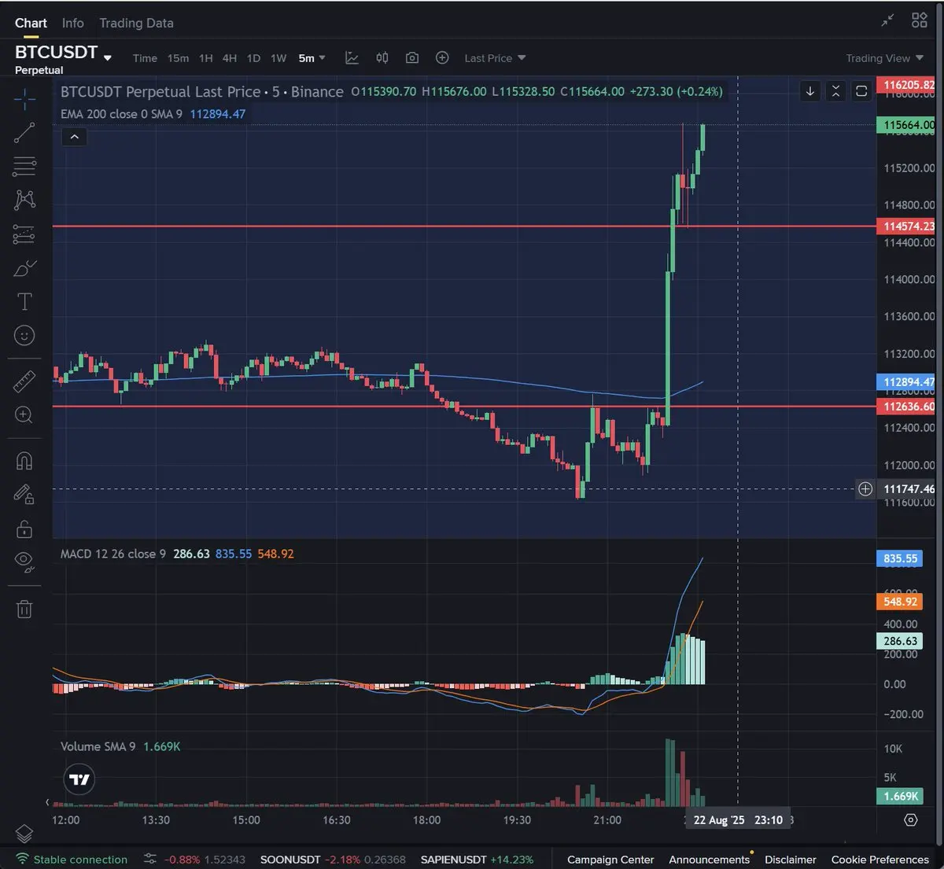Select the crosshair cursor tool
Screen dimensions: 944x869
tap(24, 99)
